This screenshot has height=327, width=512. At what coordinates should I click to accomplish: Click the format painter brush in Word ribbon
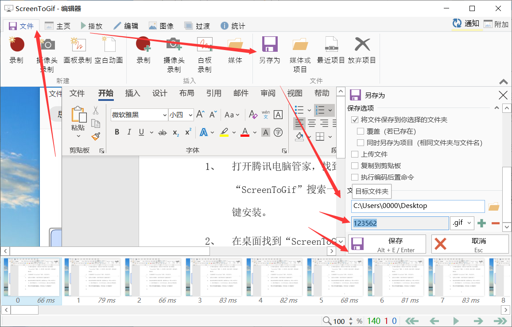(96, 136)
